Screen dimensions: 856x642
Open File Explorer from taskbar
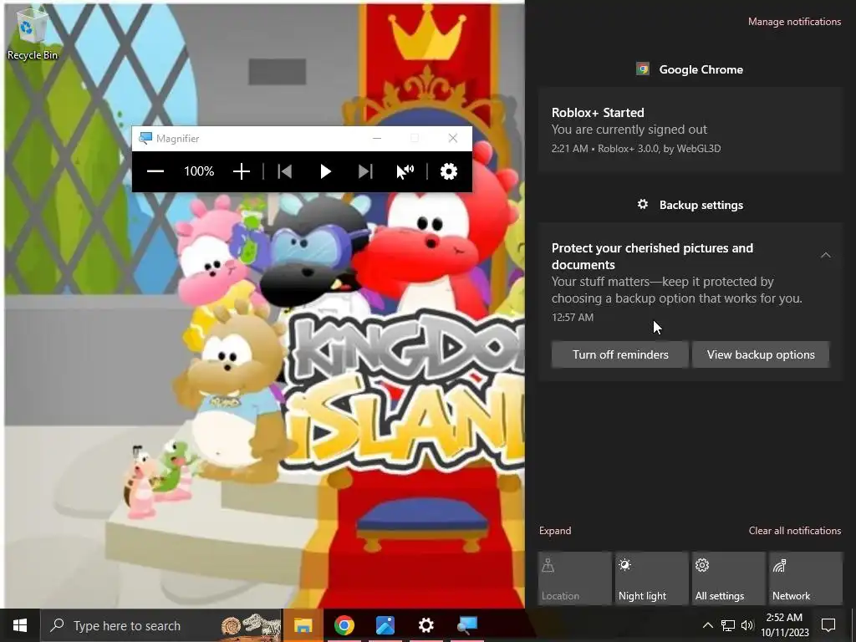(303, 625)
